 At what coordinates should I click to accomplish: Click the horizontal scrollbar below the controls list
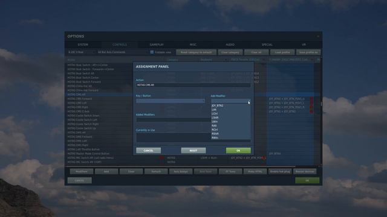pos(181,166)
